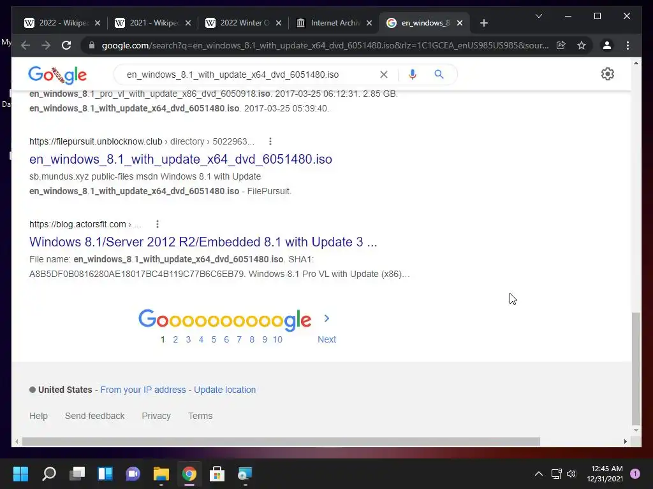Go back with the browser back arrow

point(26,45)
